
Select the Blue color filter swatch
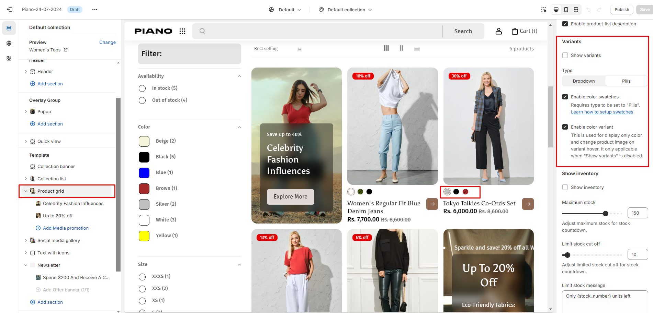pyautogui.click(x=144, y=173)
